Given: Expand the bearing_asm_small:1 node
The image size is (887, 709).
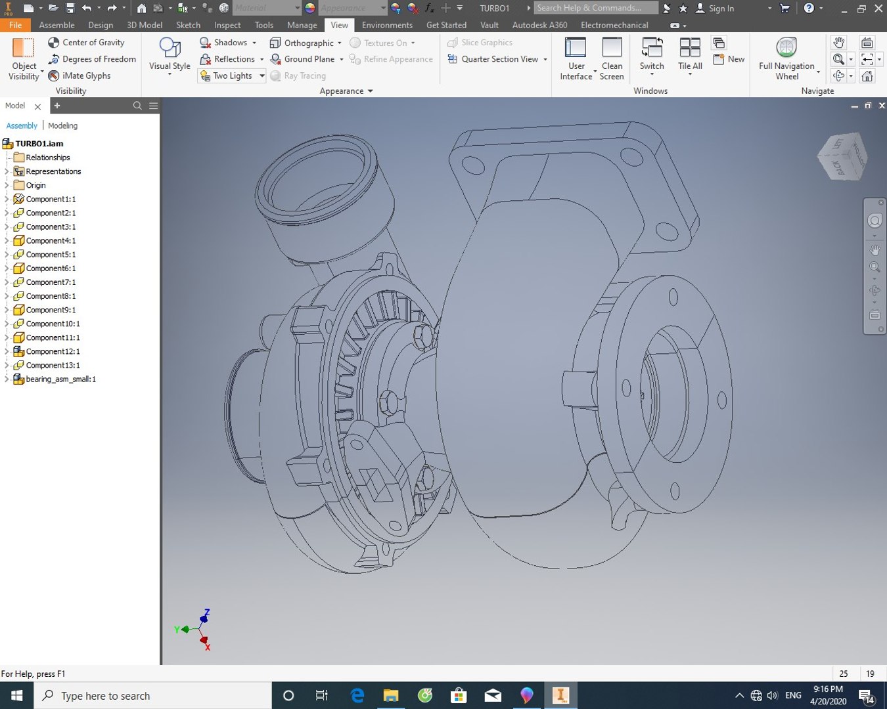Looking at the screenshot, I should (x=7, y=379).
